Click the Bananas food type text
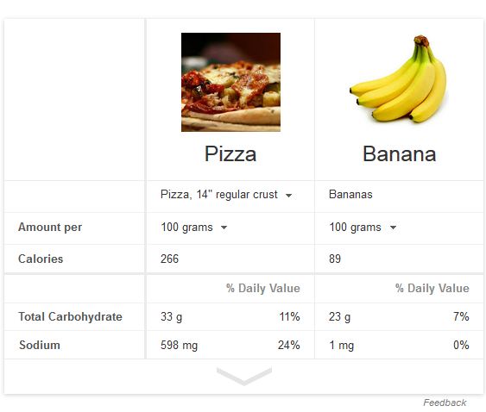The image size is (486, 412). point(350,195)
